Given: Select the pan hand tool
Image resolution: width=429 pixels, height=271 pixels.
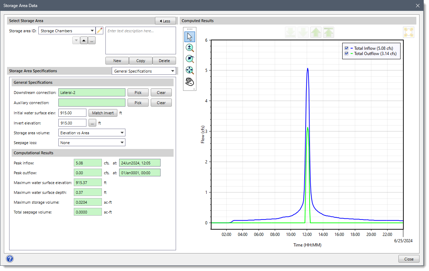Looking at the screenshot, I should pyautogui.click(x=190, y=82).
